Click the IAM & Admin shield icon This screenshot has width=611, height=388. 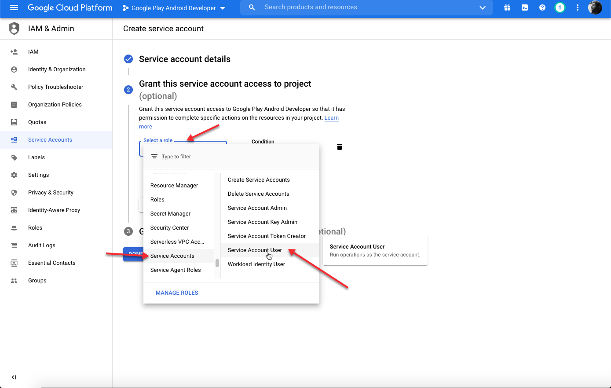click(13, 28)
